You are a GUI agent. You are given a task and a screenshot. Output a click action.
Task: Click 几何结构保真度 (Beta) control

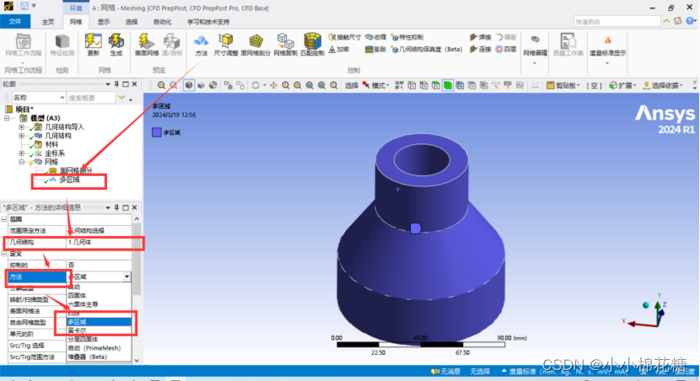click(x=427, y=49)
